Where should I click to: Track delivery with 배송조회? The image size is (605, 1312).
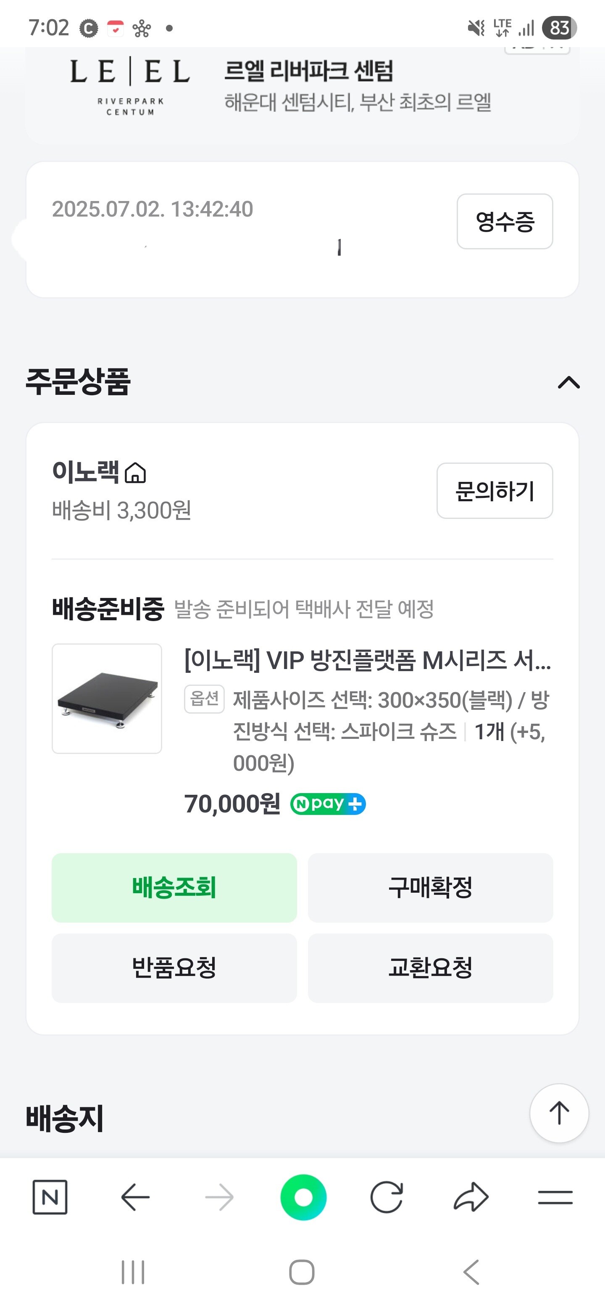(174, 888)
